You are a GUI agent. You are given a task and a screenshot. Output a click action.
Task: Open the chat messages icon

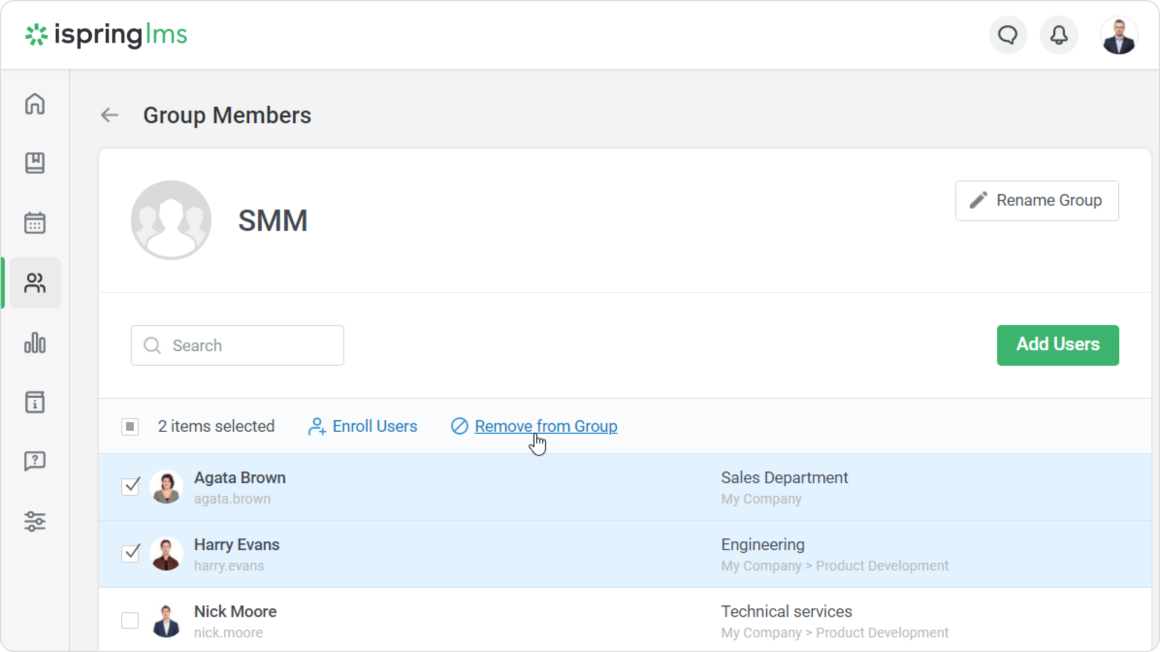point(1008,35)
